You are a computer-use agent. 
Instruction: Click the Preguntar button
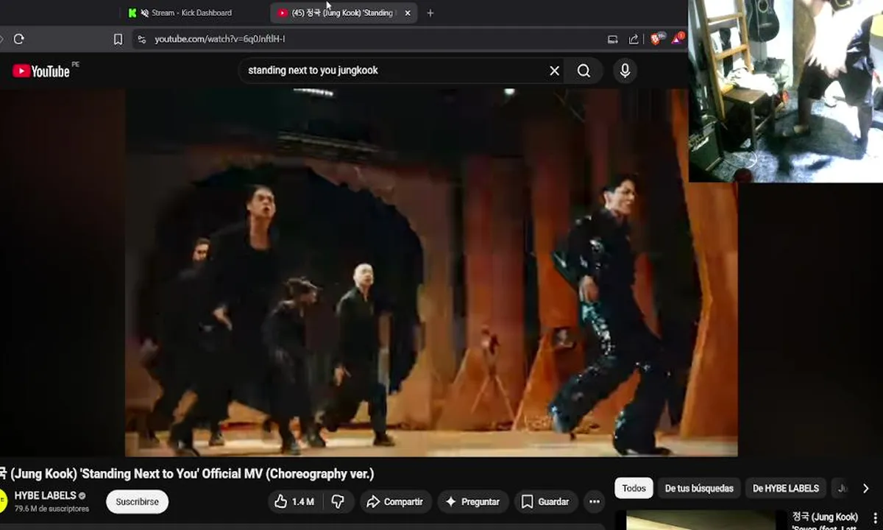[x=472, y=502]
